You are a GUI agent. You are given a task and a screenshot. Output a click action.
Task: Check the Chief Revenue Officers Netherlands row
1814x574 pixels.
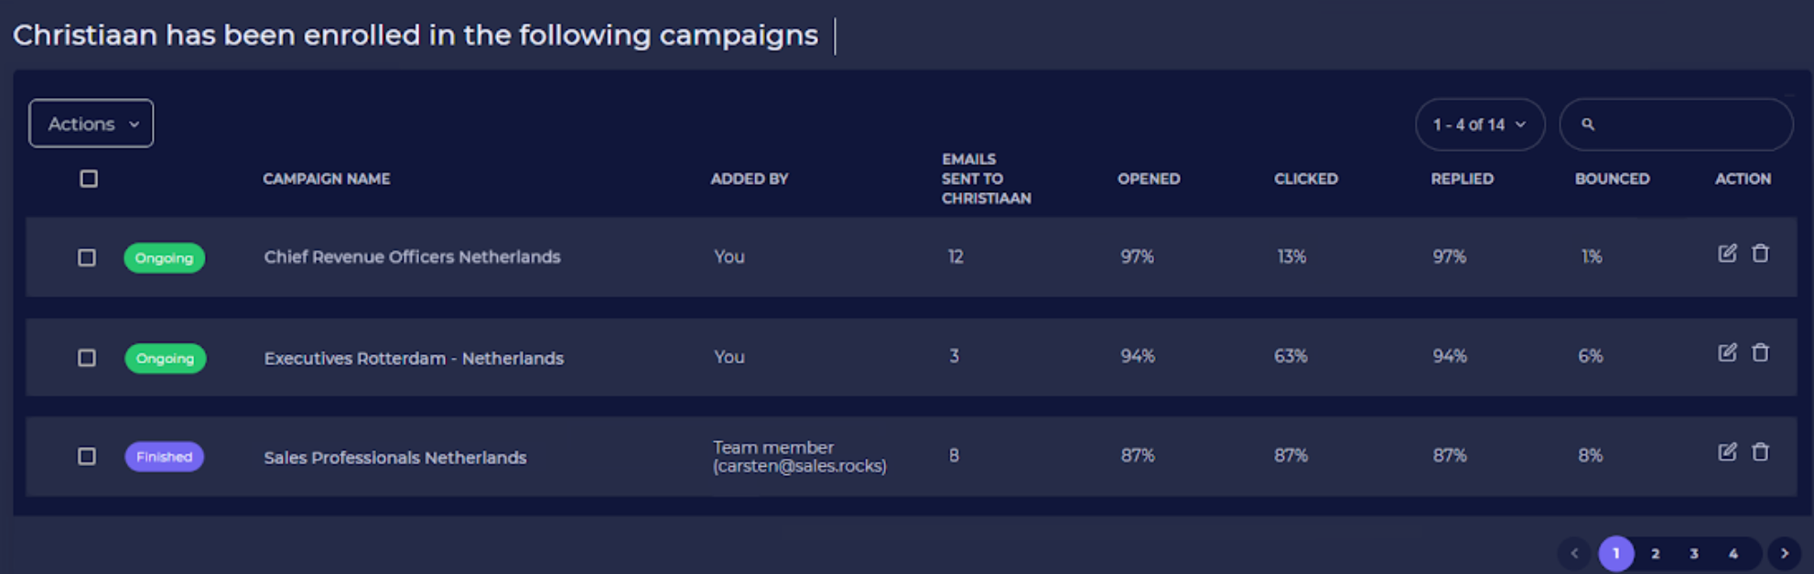(87, 258)
